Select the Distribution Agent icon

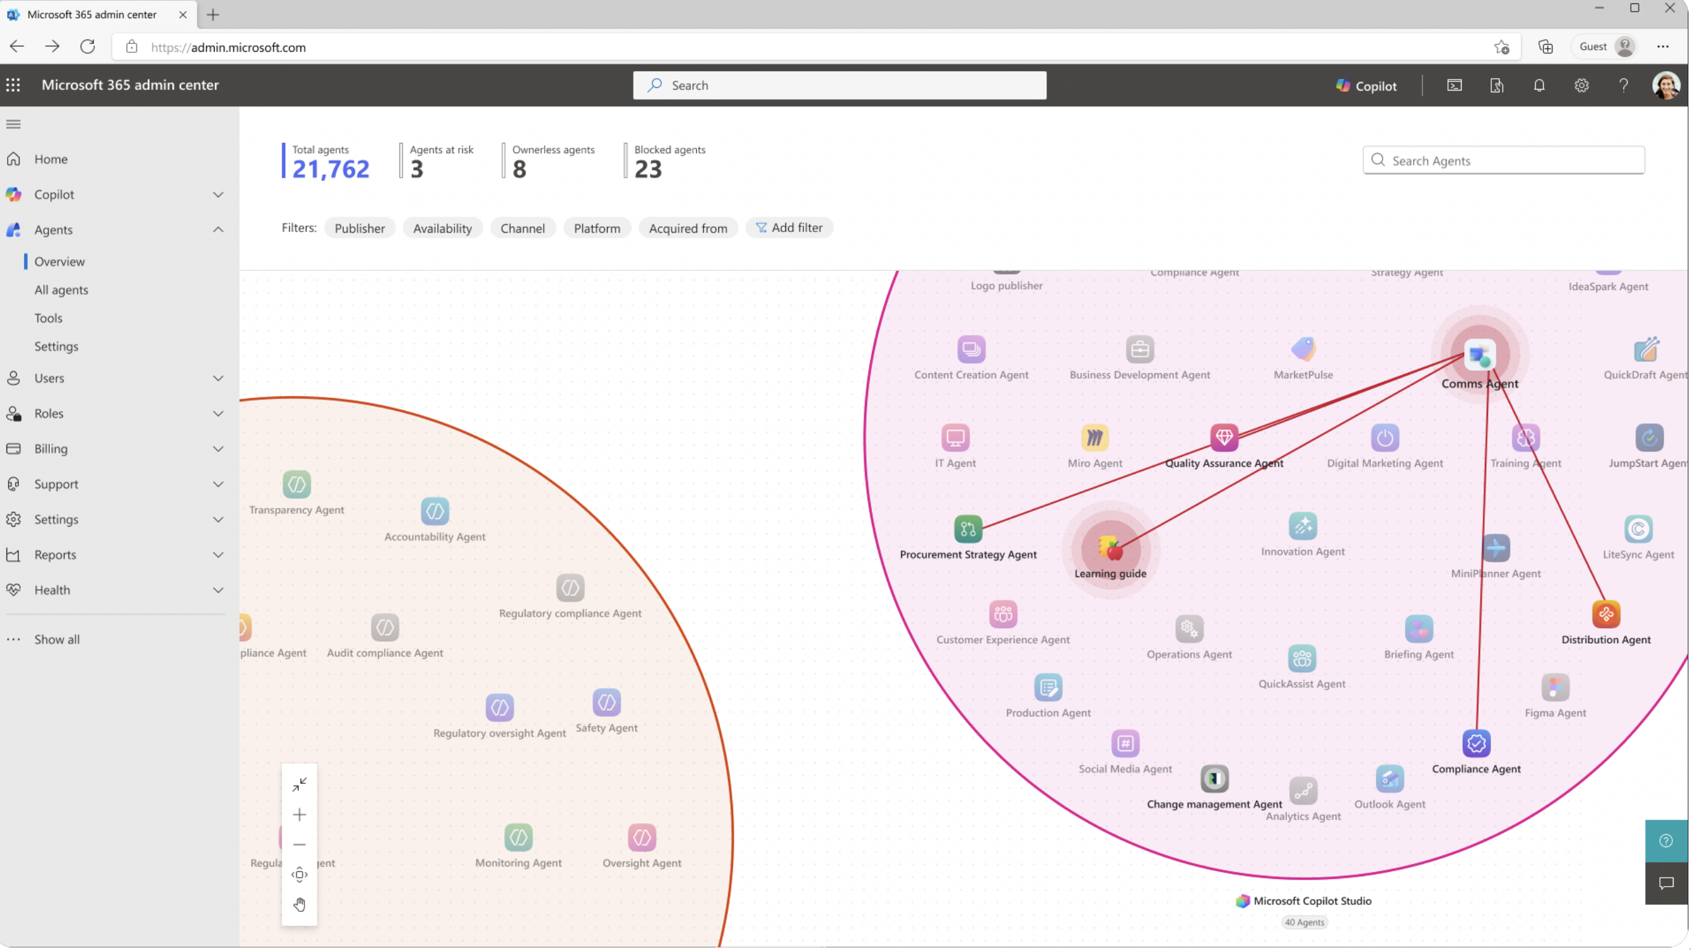pos(1606,615)
